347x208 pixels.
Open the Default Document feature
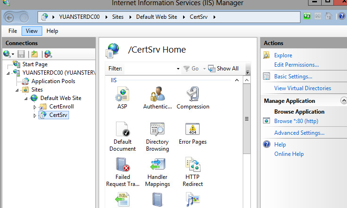(x=123, y=137)
